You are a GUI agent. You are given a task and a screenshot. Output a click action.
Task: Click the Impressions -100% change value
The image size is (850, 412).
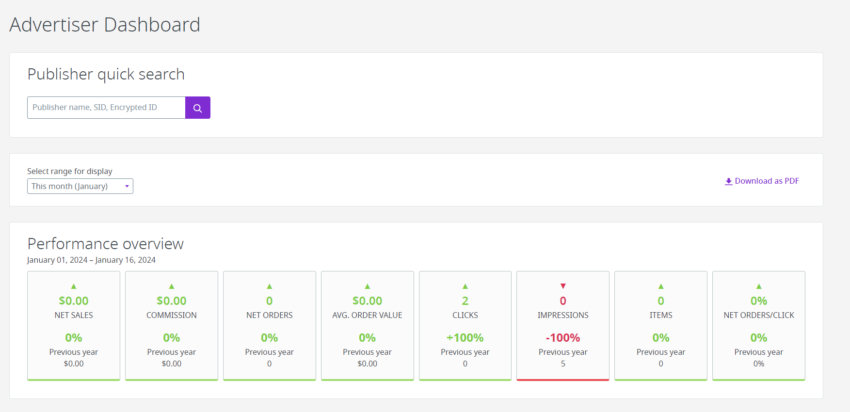pyautogui.click(x=563, y=338)
